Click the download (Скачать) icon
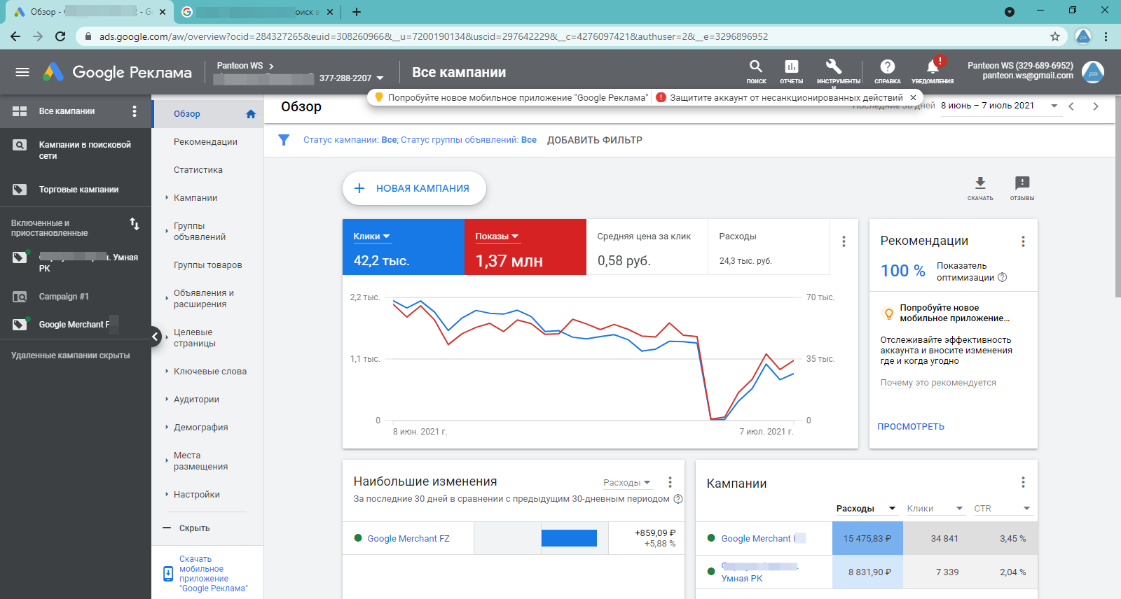The width and height of the screenshot is (1121, 599). (x=980, y=183)
